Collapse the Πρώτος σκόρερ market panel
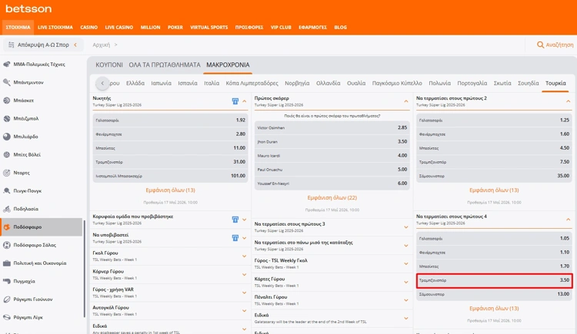 click(406, 101)
